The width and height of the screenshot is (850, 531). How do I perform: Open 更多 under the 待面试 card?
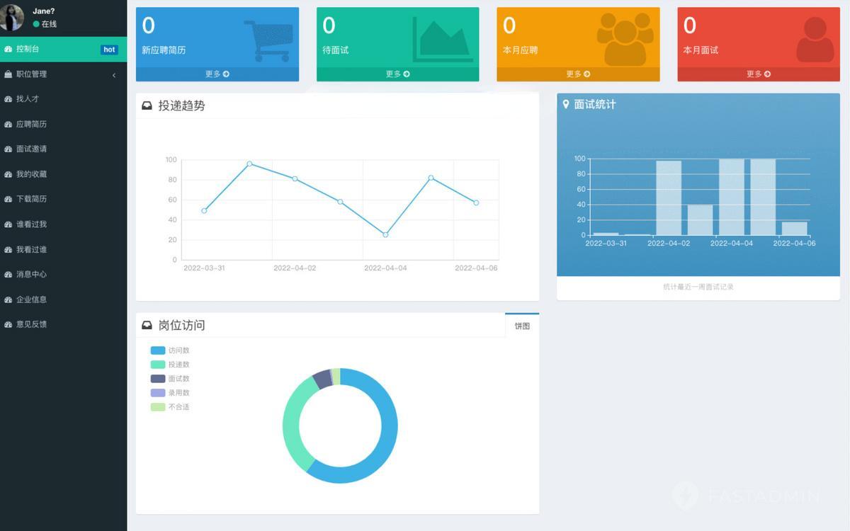(397, 74)
